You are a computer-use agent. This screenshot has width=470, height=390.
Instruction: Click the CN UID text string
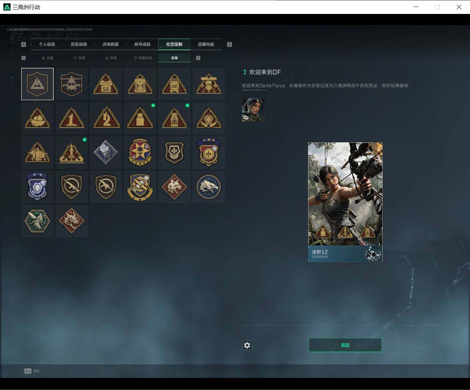(50, 29)
